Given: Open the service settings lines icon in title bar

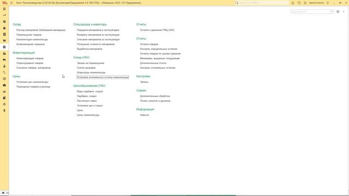Looking at the screenshot, I should click(x=328, y=3).
